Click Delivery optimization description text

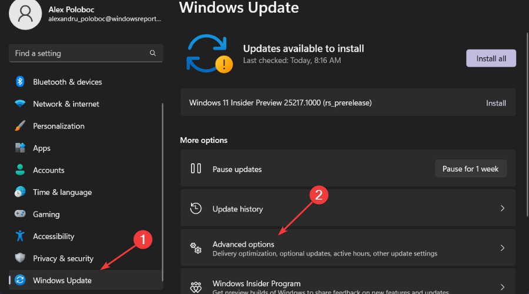click(325, 253)
